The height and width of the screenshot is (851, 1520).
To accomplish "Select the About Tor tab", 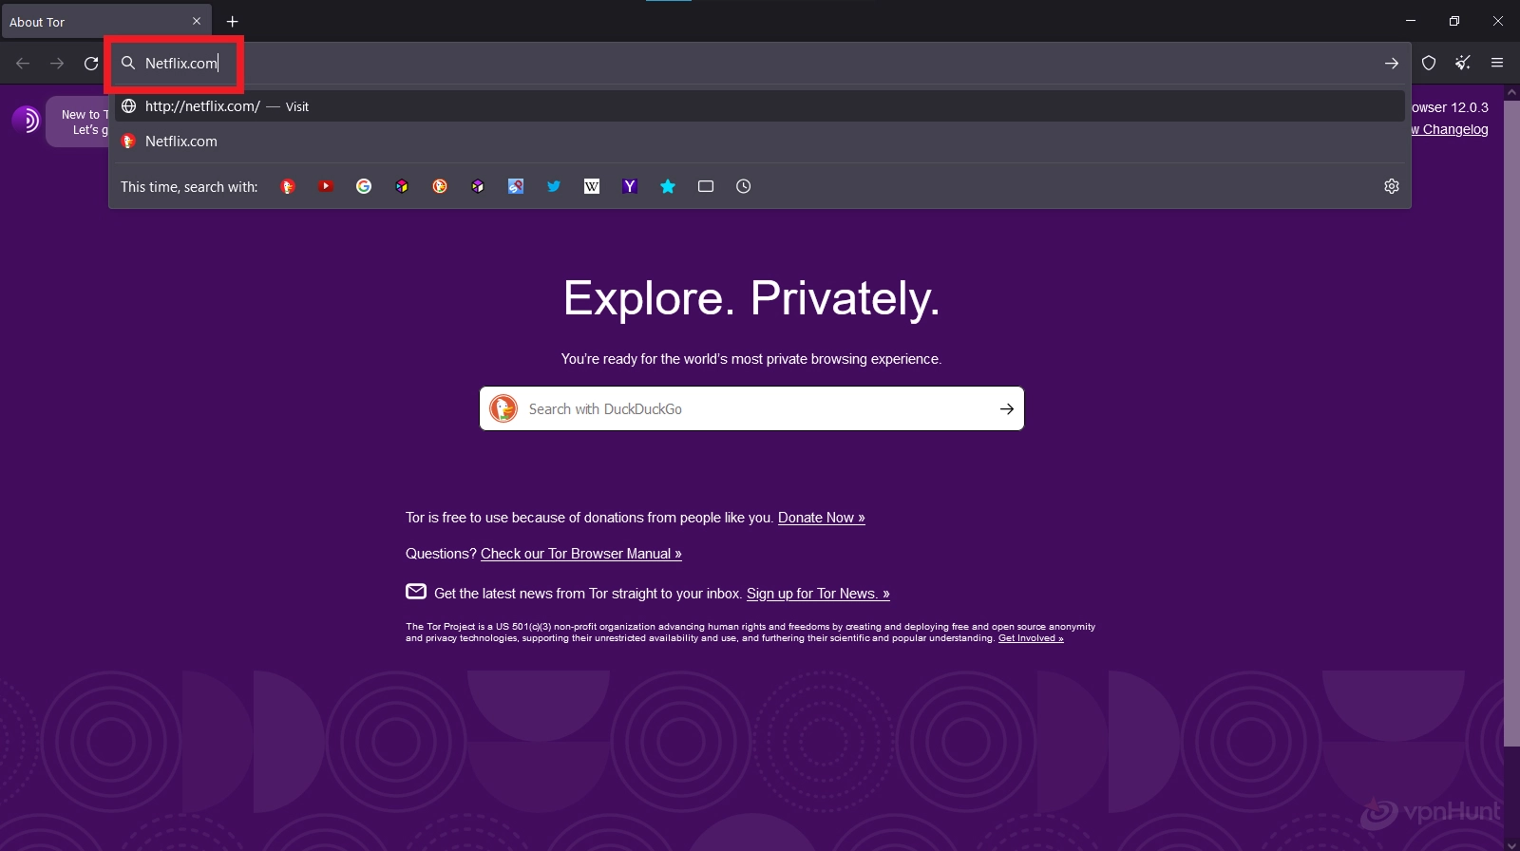I will (106, 21).
